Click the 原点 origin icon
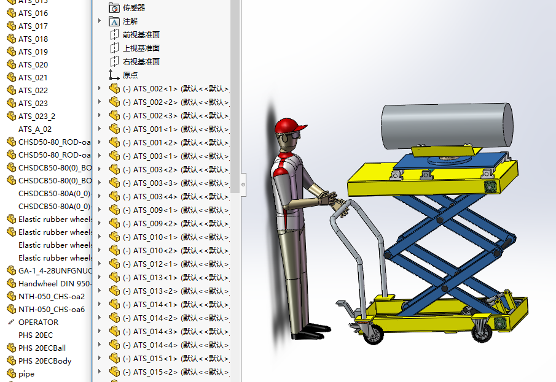The image size is (556, 382). (114, 75)
